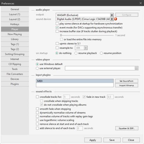Screen dimensions: 144x144
Task: Enable play some silence at startup
Action: [x=57, y=24]
